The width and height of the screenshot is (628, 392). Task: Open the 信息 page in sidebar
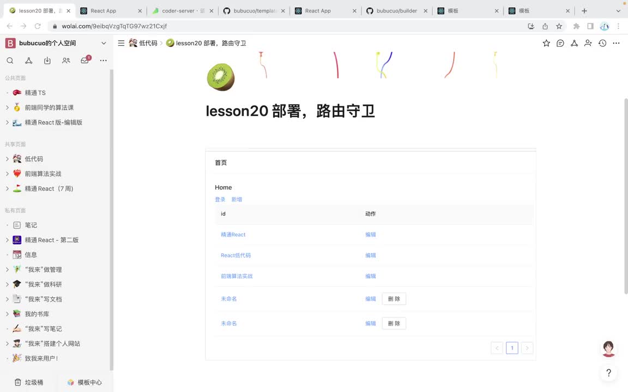31,254
